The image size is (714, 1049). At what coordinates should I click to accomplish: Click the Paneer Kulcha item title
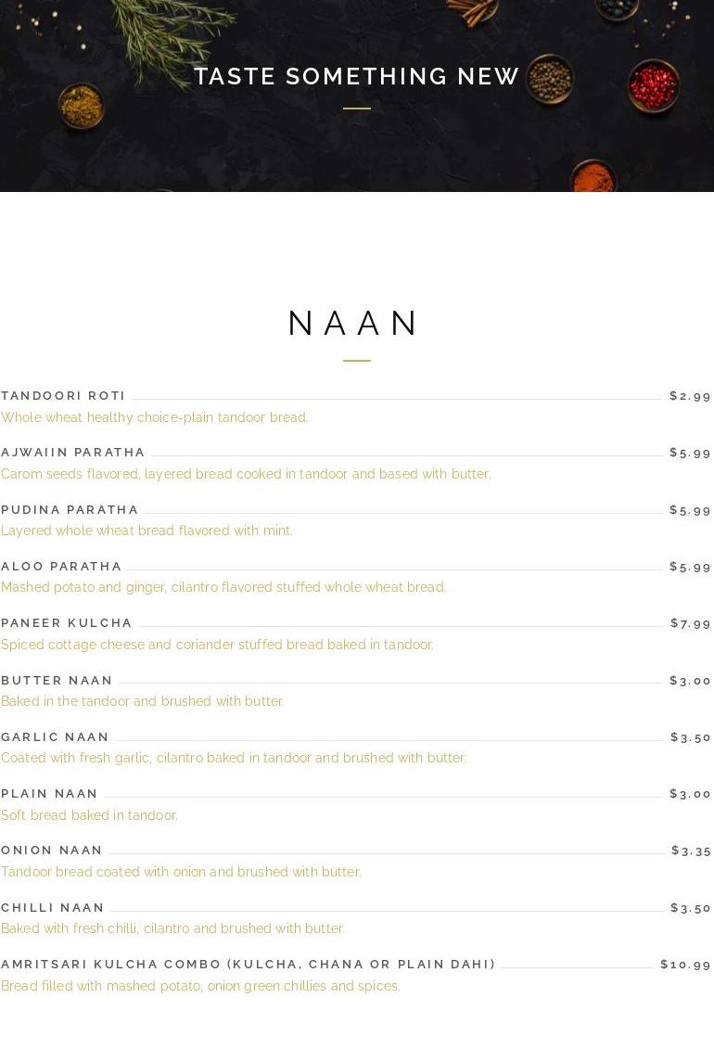[67, 623]
